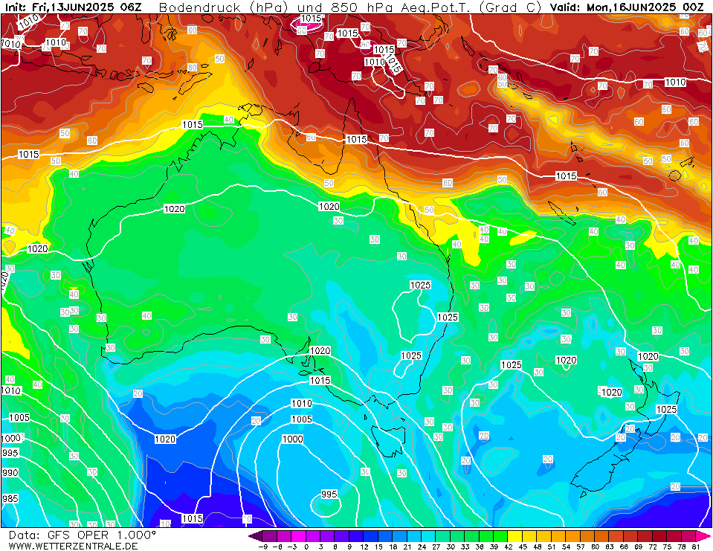Click the 'Valid: Mon,16JUN2025 00Z' header text
Viewport: 713px width, 551px height.
[x=627, y=7]
